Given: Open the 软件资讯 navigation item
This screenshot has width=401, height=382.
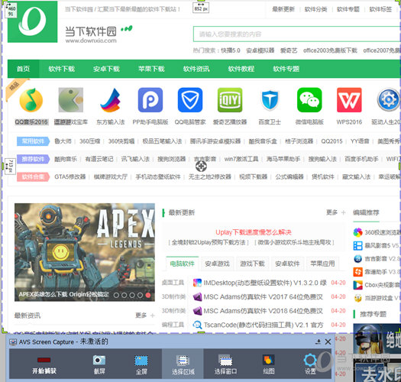Looking at the screenshot, I should tap(196, 69).
